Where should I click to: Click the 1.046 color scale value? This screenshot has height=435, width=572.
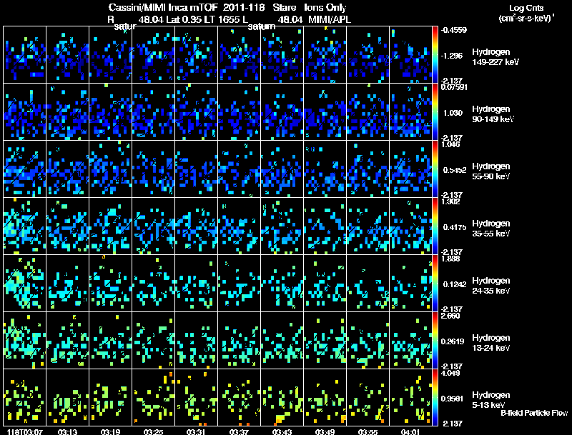click(x=450, y=144)
